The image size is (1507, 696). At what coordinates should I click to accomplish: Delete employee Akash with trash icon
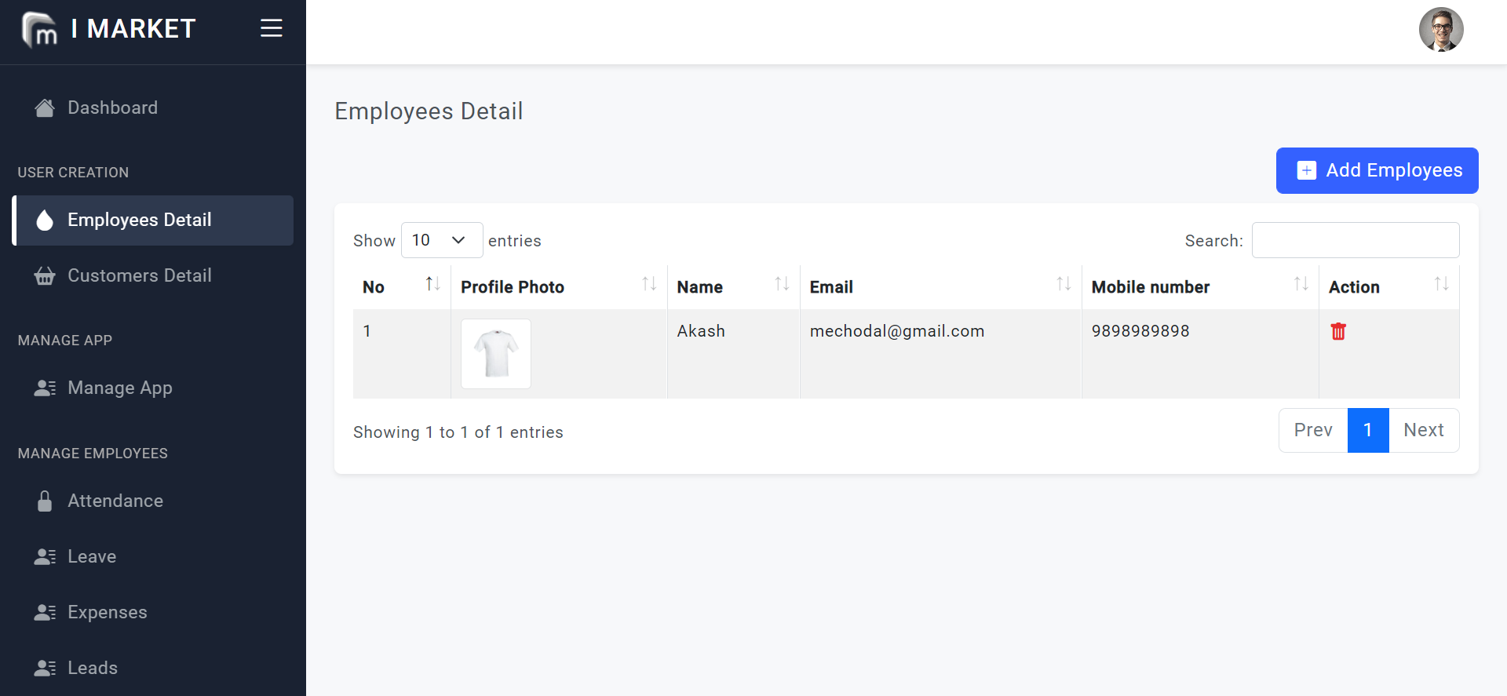[1338, 332]
